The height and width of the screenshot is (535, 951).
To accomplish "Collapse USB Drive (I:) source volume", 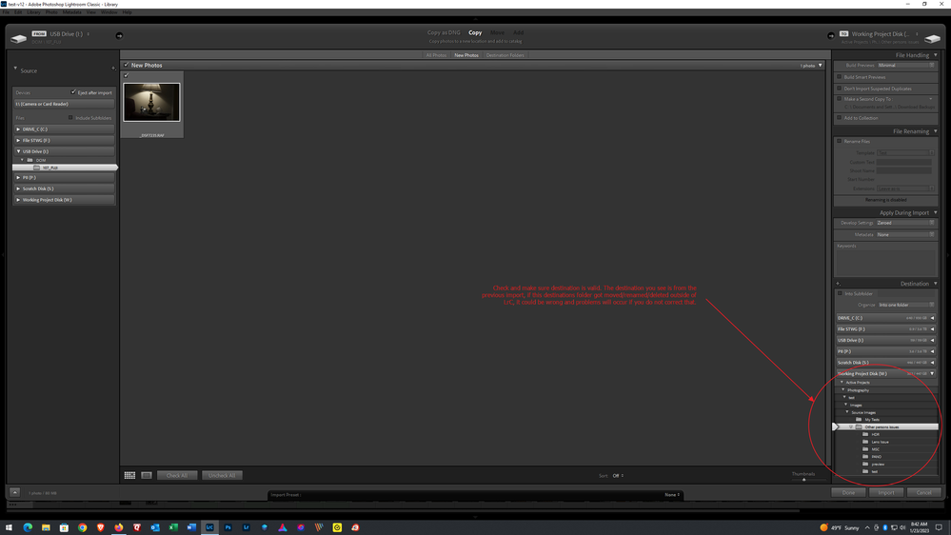I will pyautogui.click(x=18, y=151).
